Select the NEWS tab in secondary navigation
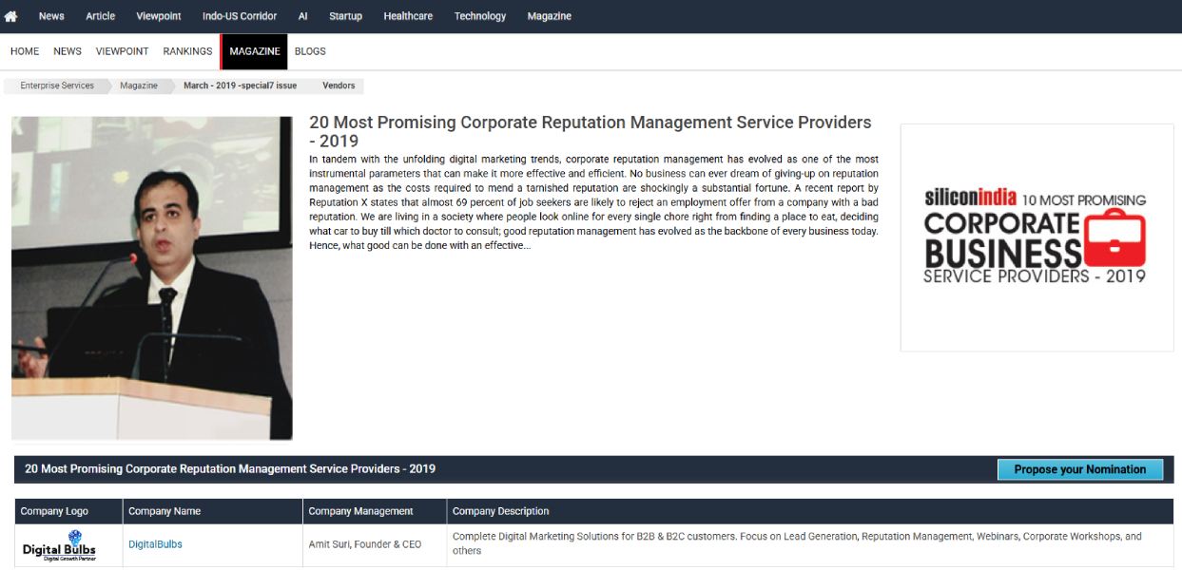Screen dimensions: 1182x570 click(68, 51)
